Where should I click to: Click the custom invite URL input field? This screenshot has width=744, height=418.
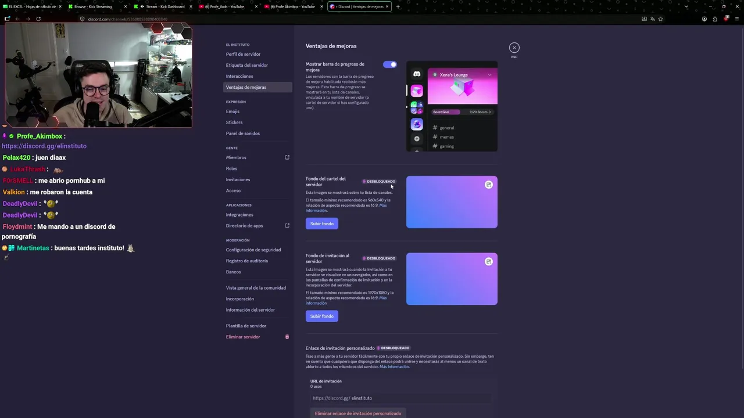[400, 398]
